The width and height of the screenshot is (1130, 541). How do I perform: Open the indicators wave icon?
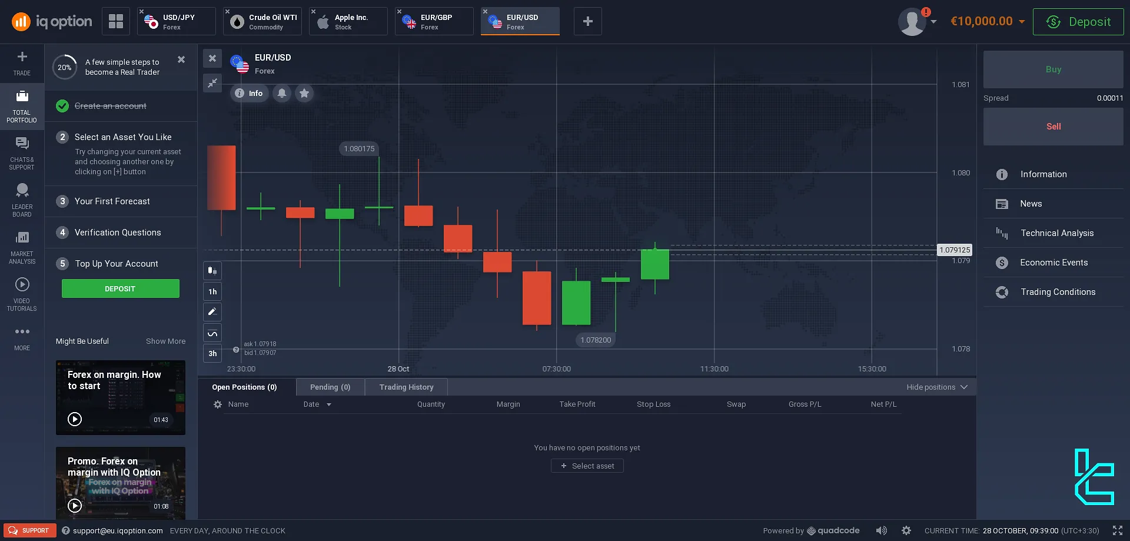(x=212, y=333)
